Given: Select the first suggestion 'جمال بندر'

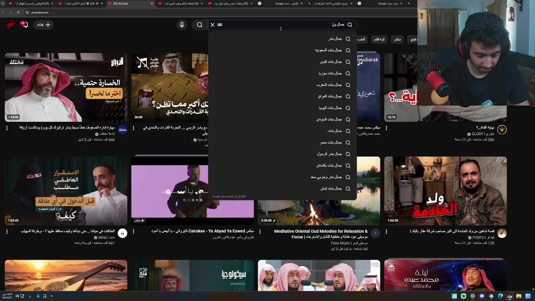Looking at the screenshot, I should [x=282, y=39].
